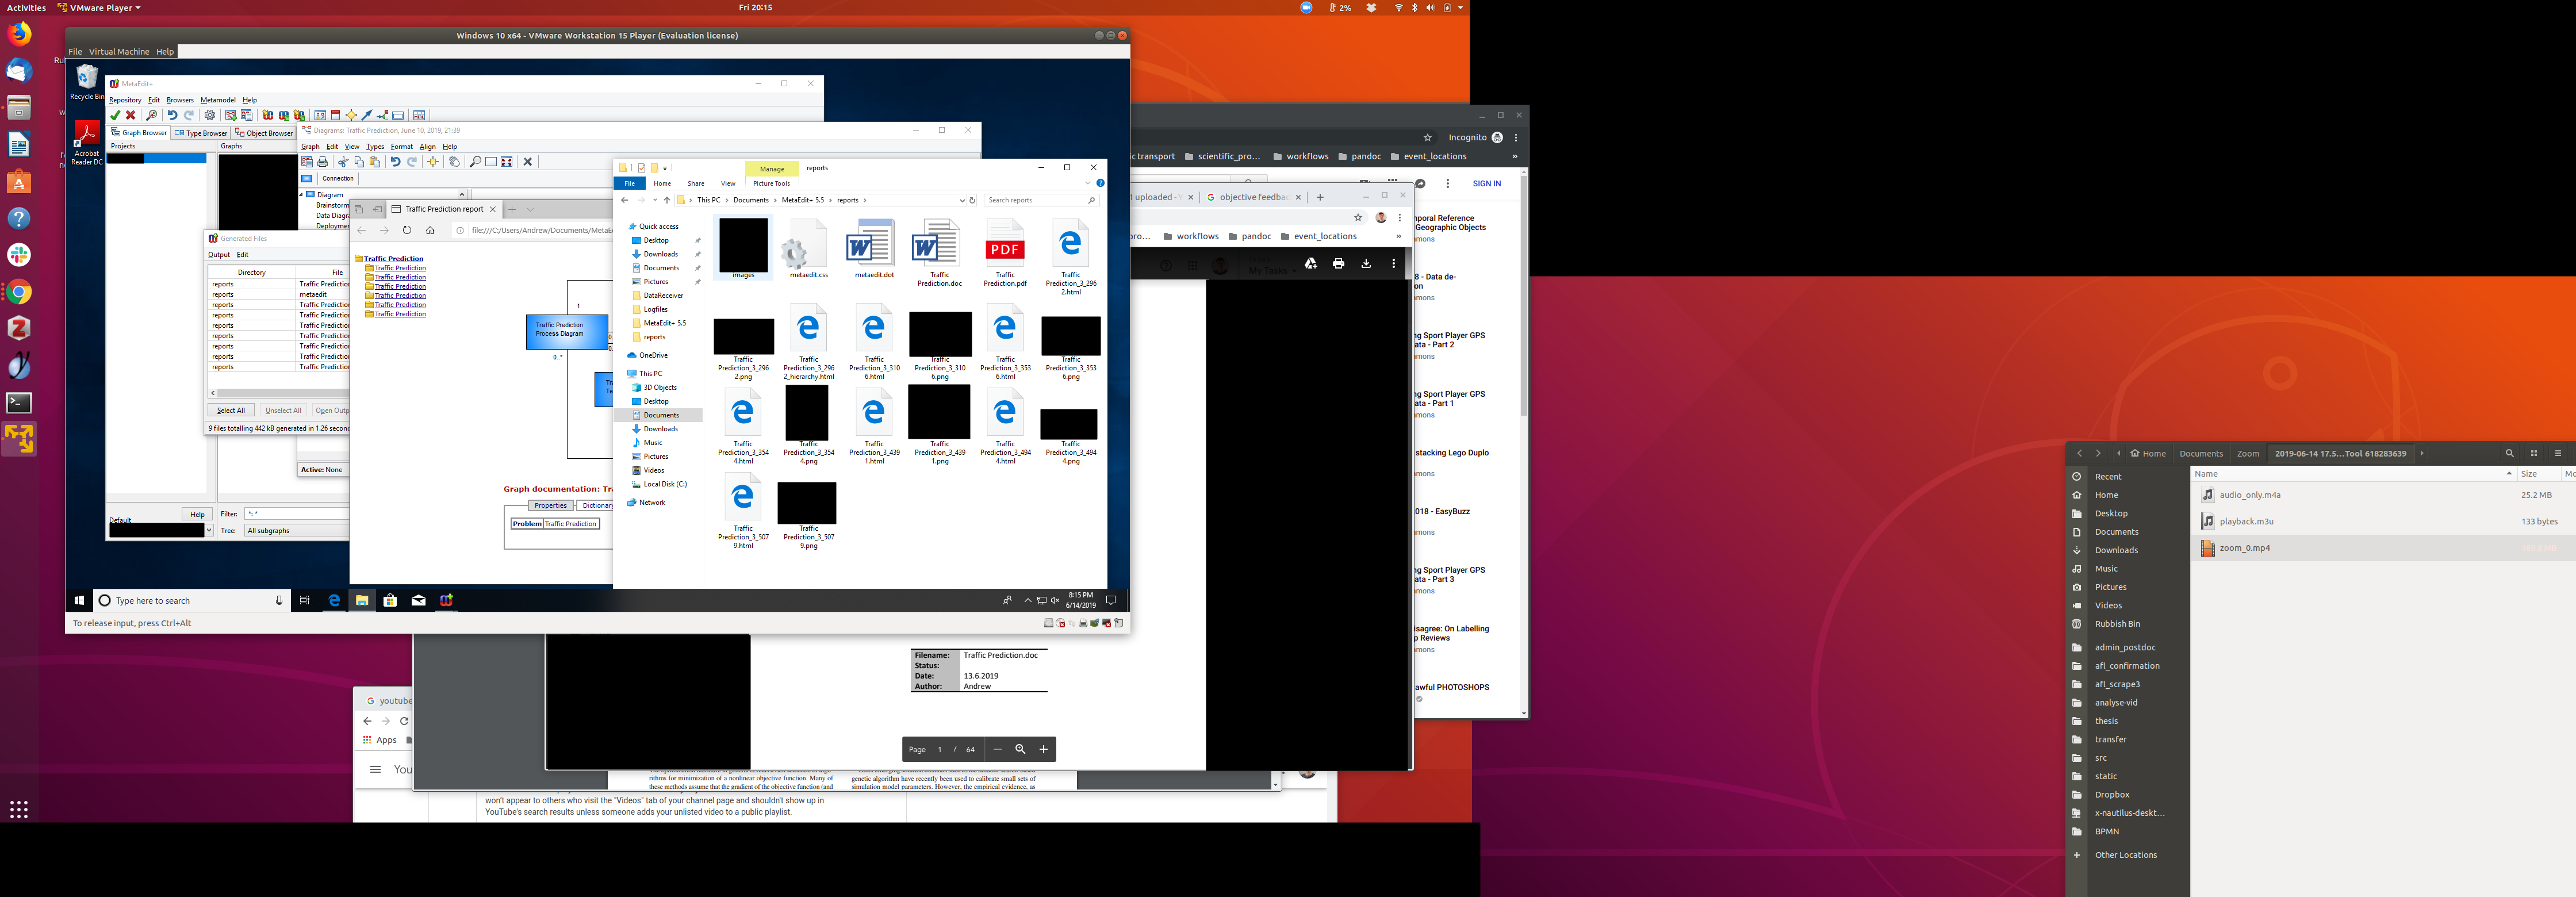This screenshot has width=2576, height=897.
Task: Open the Metamodel menu in MetaEdit+
Action: point(218,100)
